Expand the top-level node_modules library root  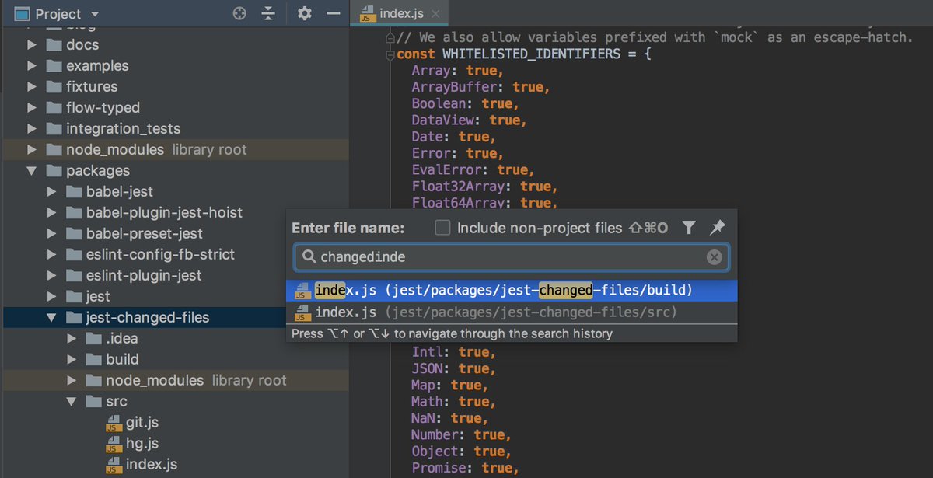click(32, 150)
